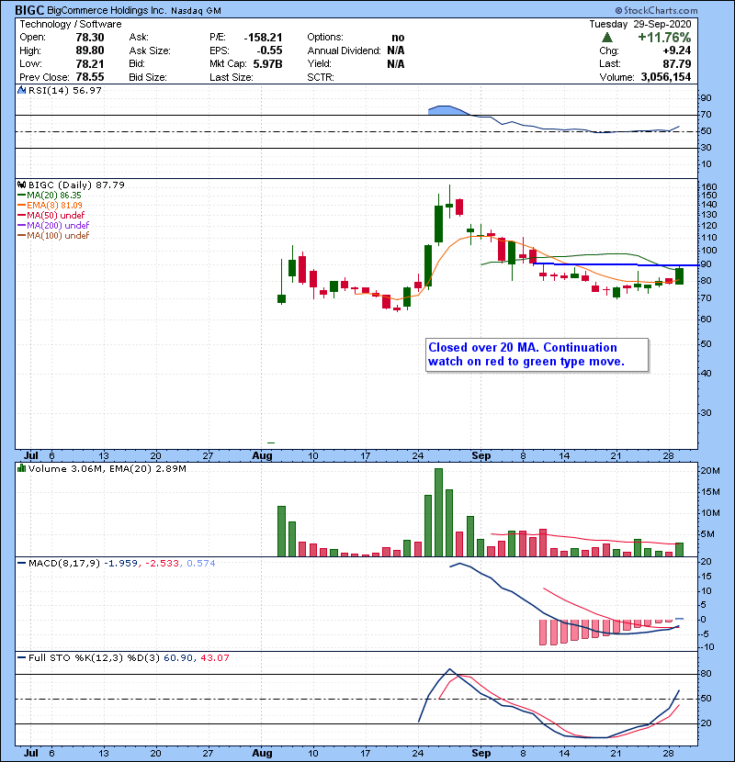The width and height of the screenshot is (735, 762).
Task: Click the Ask Size label
Action: [x=150, y=50]
